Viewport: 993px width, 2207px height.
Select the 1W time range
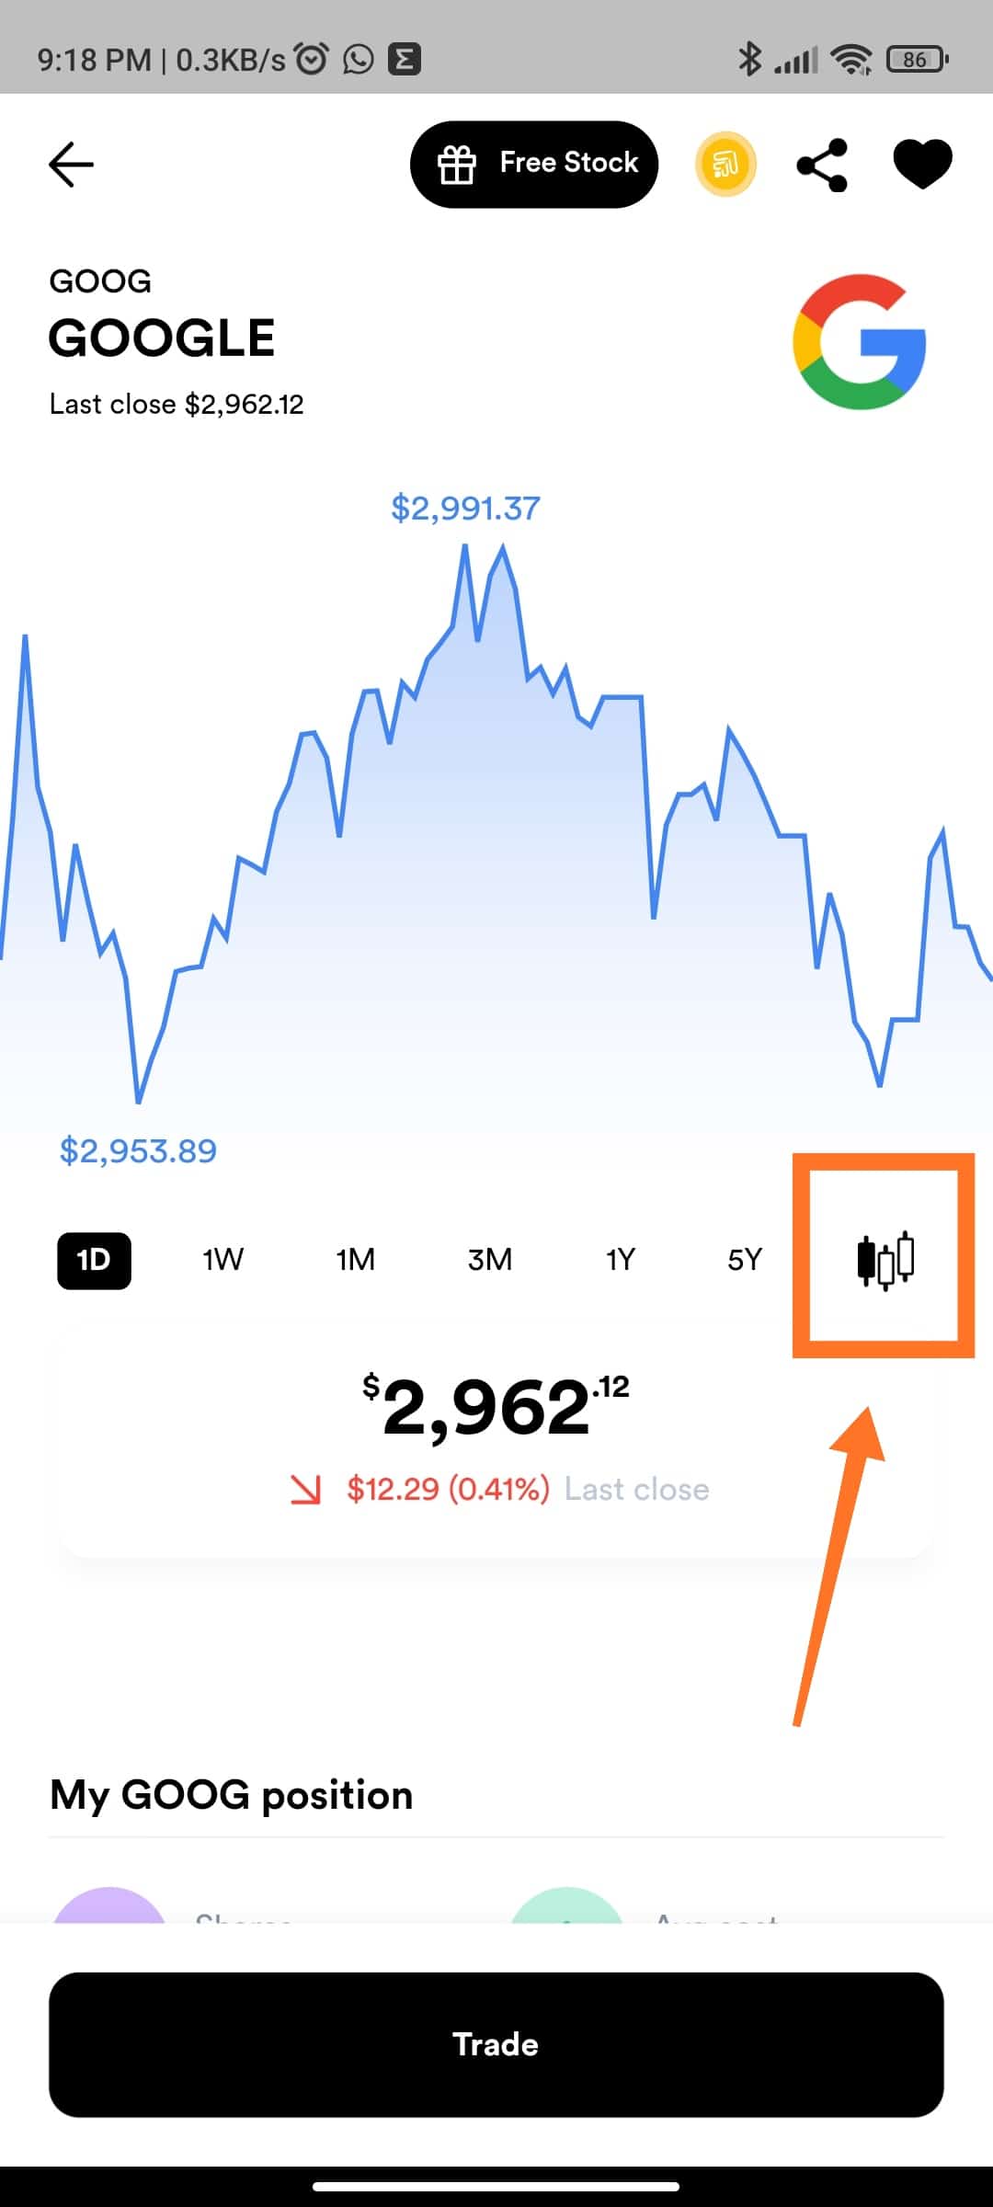[223, 1260]
